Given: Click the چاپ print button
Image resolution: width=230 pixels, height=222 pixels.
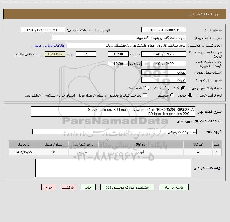Looking at the screenshot, I should point(88,187).
